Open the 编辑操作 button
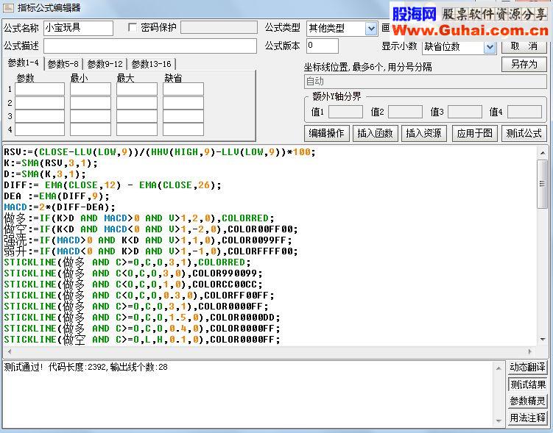 tap(326, 133)
